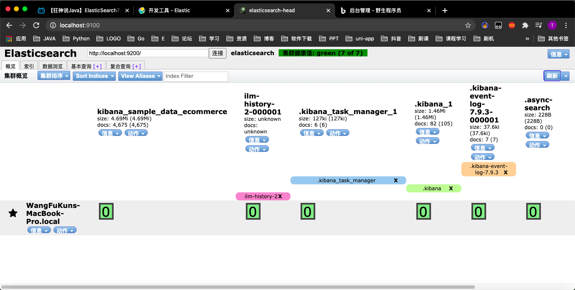Open 信息 dropdown for .kibana_1 index
The image size is (575, 290).
point(428,132)
